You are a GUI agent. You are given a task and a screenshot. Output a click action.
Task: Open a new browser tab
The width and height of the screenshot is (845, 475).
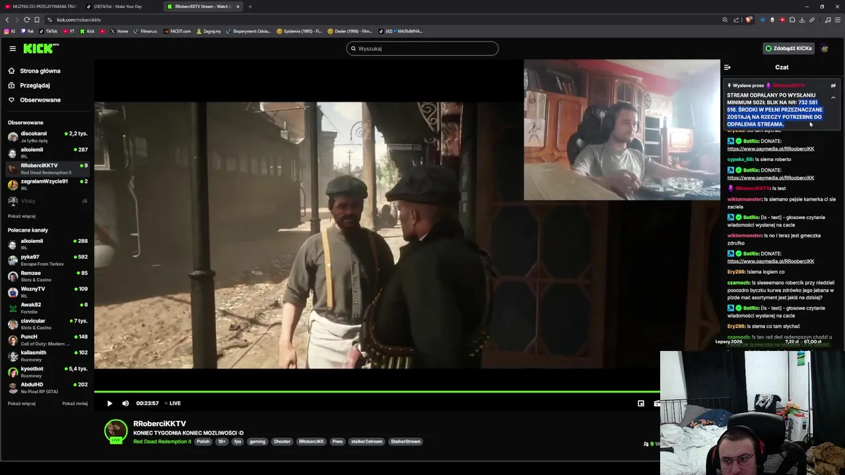(x=250, y=7)
